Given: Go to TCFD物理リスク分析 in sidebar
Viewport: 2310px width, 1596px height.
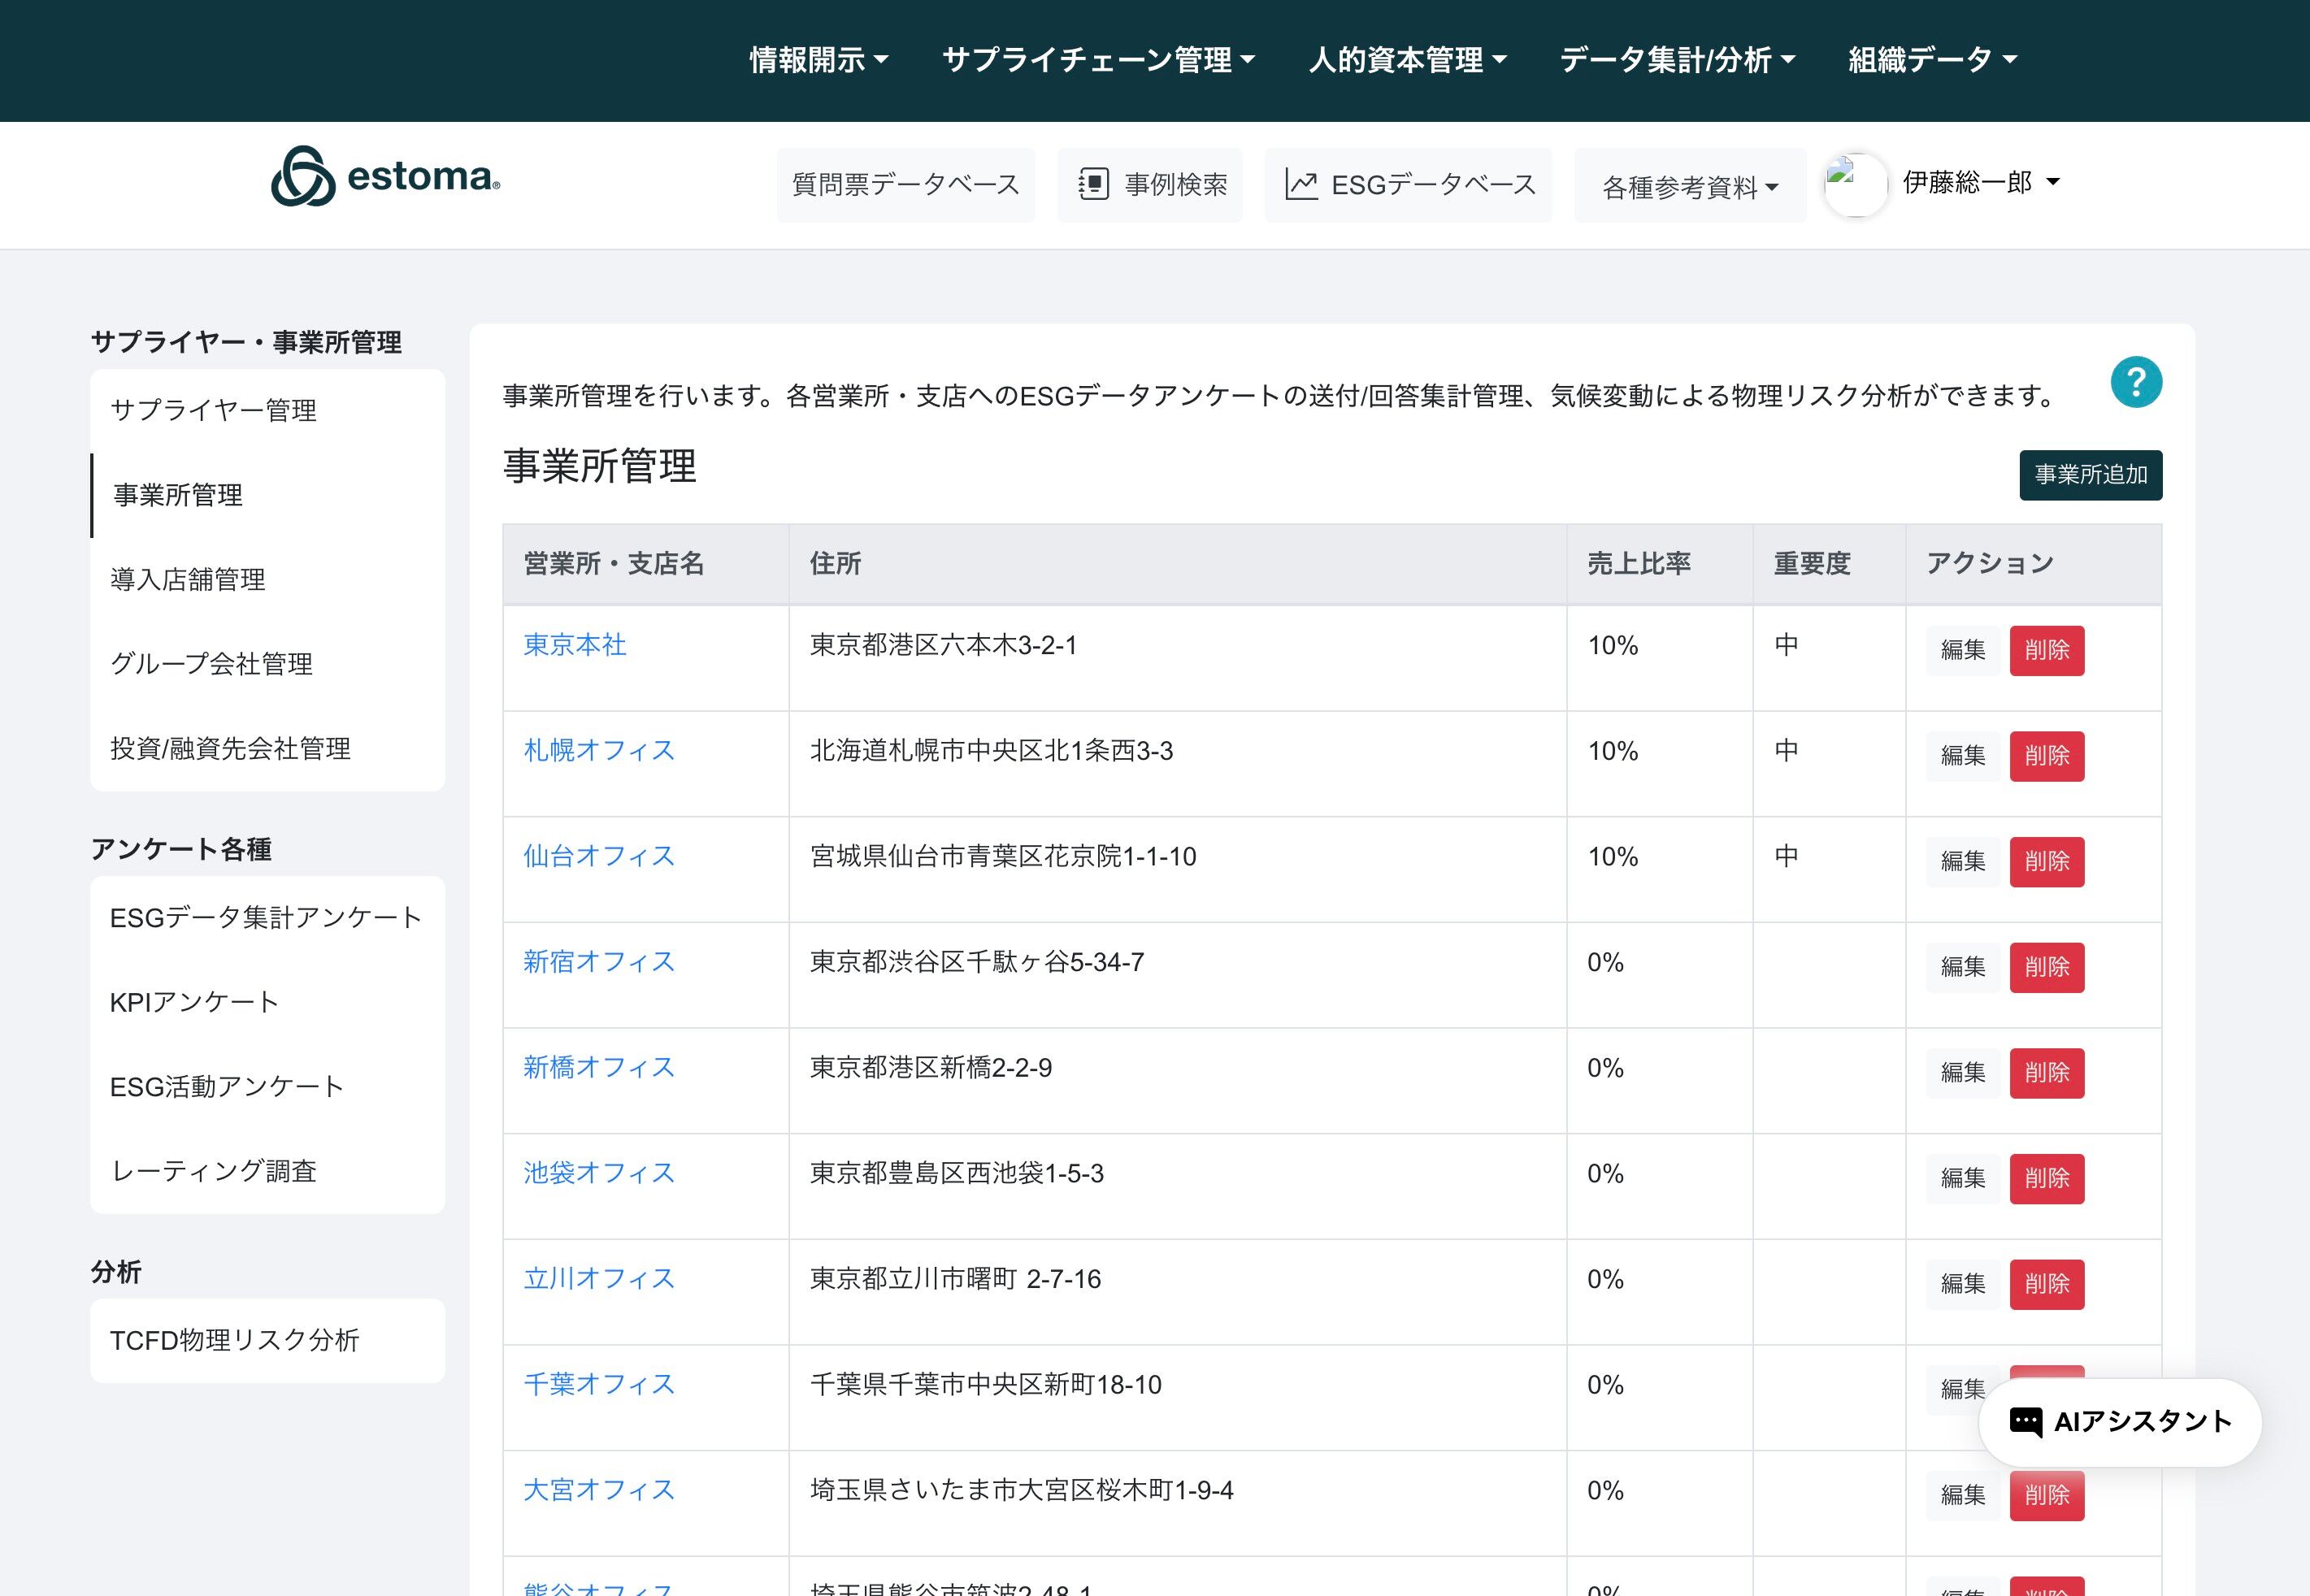Looking at the screenshot, I should (x=234, y=1340).
